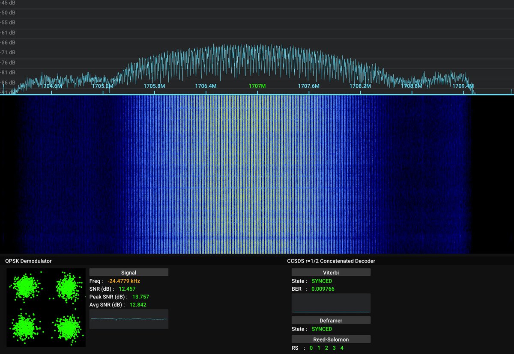Image resolution: width=514 pixels, height=354 pixels.
Task: Click the -50 dB scale label
Action: [x=8, y=12]
